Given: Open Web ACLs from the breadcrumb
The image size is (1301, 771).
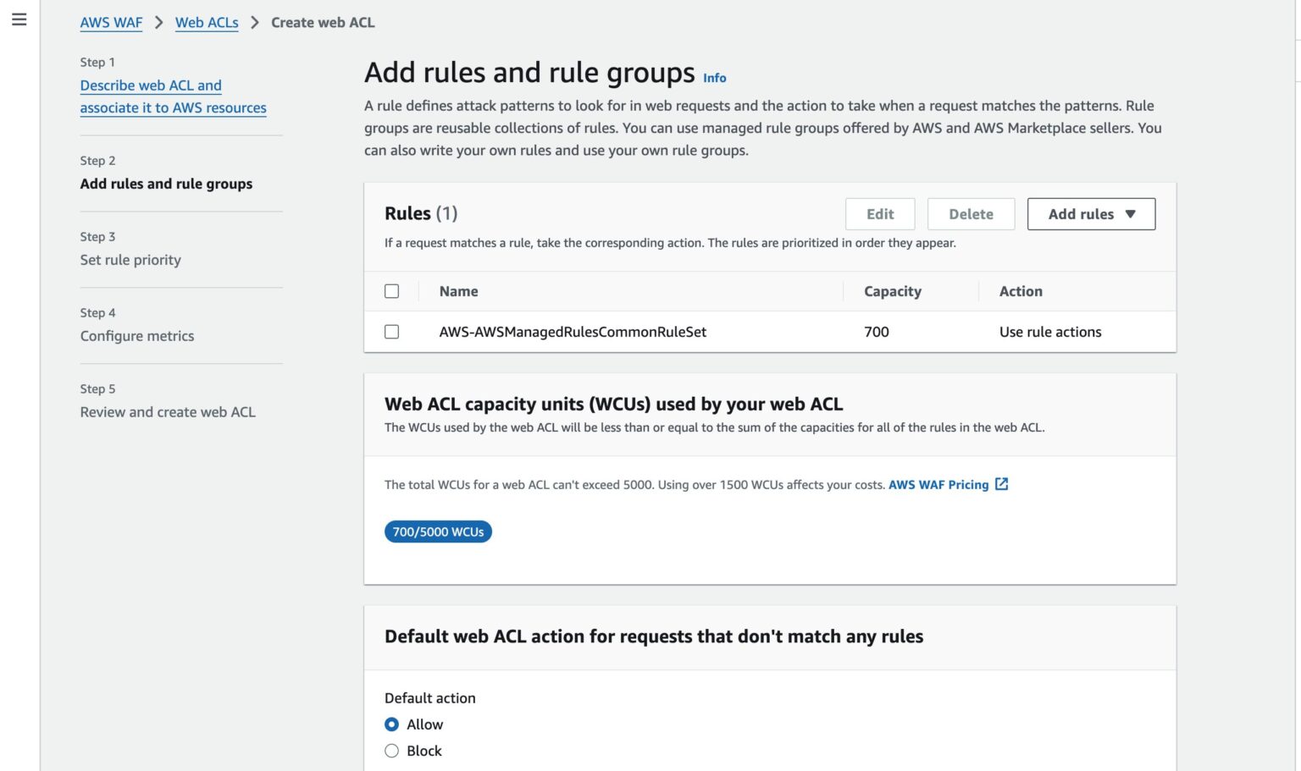Looking at the screenshot, I should [207, 22].
